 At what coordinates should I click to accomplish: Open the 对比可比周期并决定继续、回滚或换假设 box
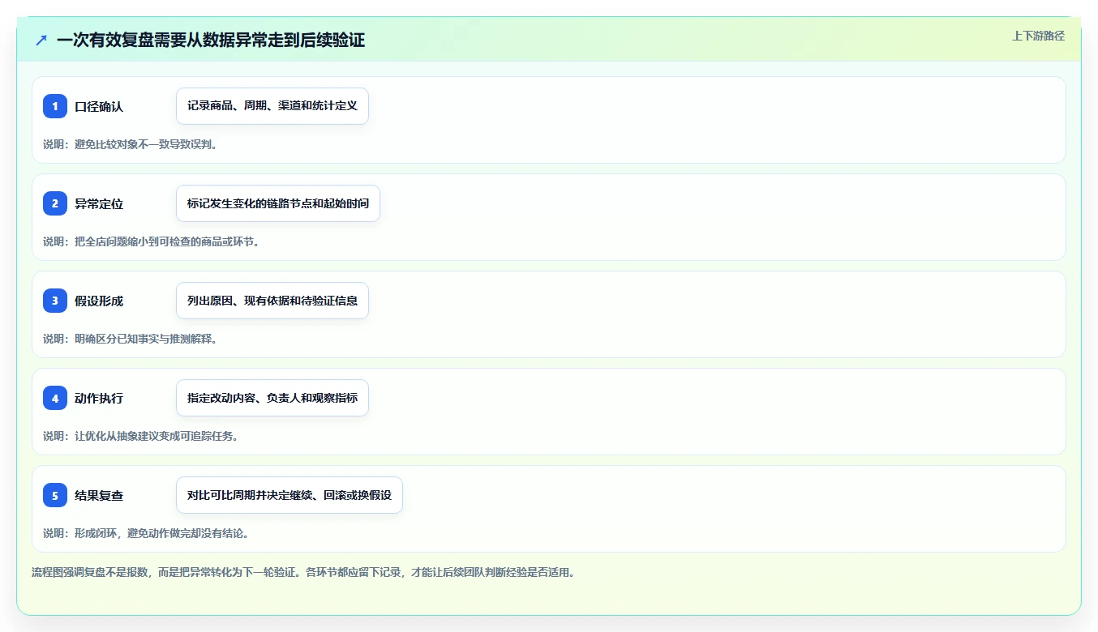point(290,495)
